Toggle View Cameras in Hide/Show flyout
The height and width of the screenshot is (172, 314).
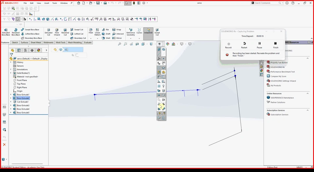pos(159,91)
